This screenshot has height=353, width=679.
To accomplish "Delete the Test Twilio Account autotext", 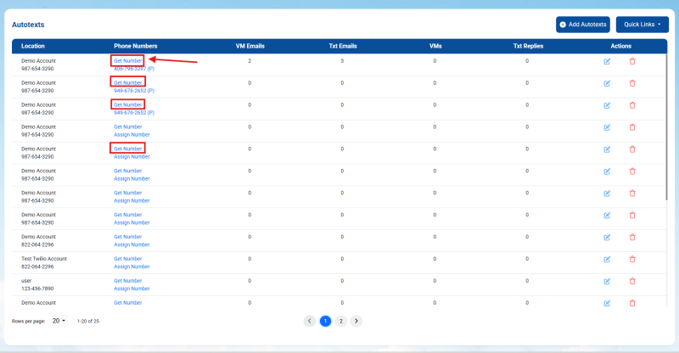I will (631, 260).
